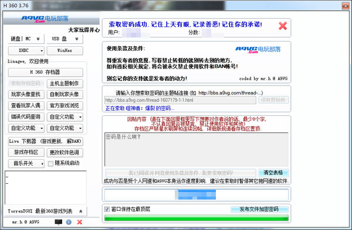Screen dimensions: 352x230
Task: Open bottom-right 自定义功能 dropdown
Action: [65, 128]
